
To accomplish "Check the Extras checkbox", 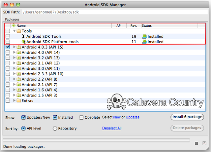I will coord(8,100).
